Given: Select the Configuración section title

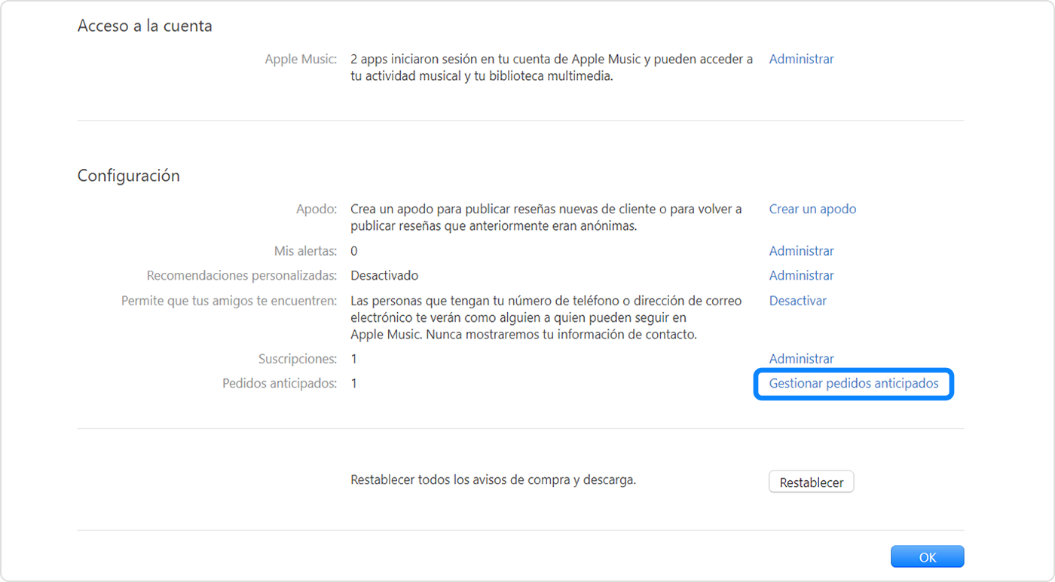Looking at the screenshot, I should (127, 175).
